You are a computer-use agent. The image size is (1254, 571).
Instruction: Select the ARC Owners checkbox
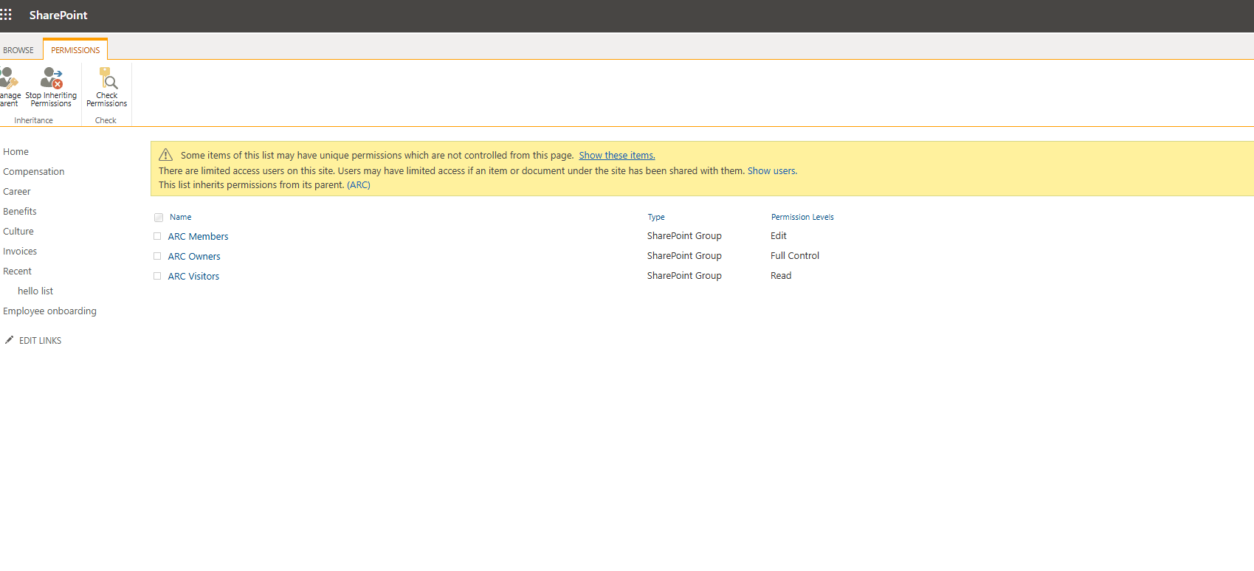point(157,257)
